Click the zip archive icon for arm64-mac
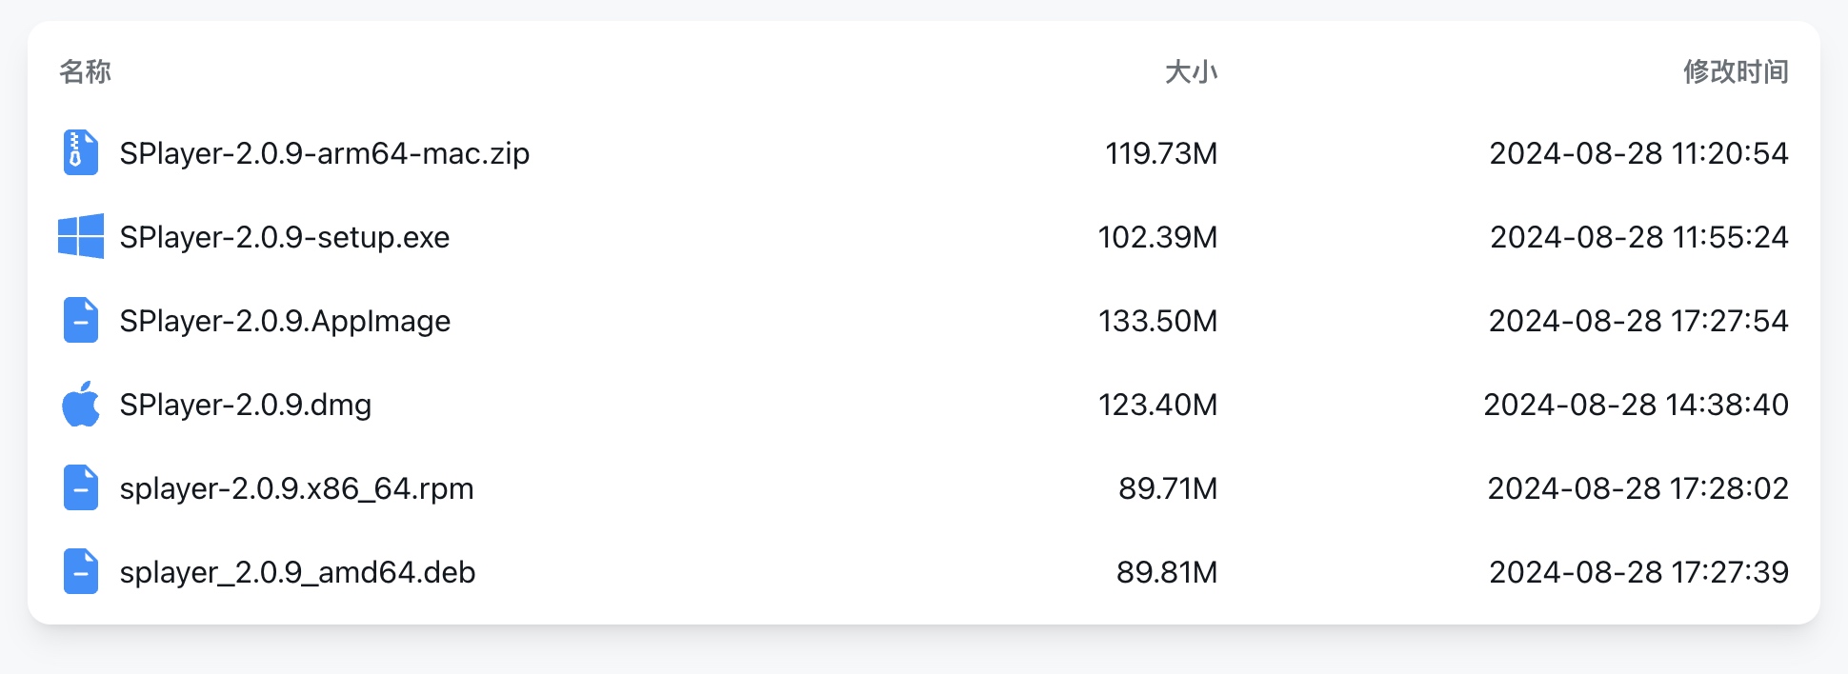The width and height of the screenshot is (1848, 674). [x=81, y=153]
